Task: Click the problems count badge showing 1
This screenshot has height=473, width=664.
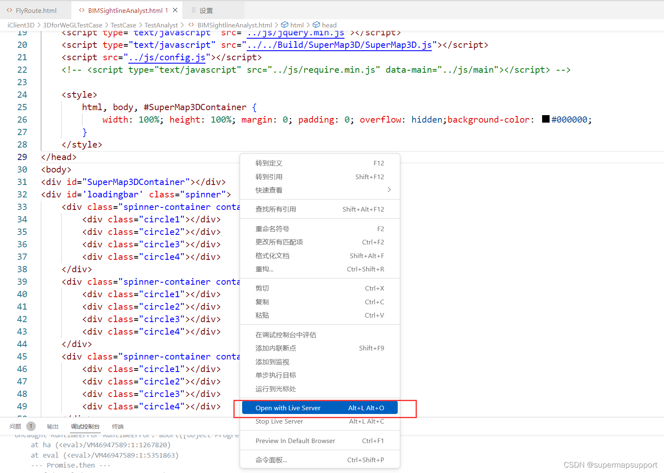Action: tap(31, 426)
